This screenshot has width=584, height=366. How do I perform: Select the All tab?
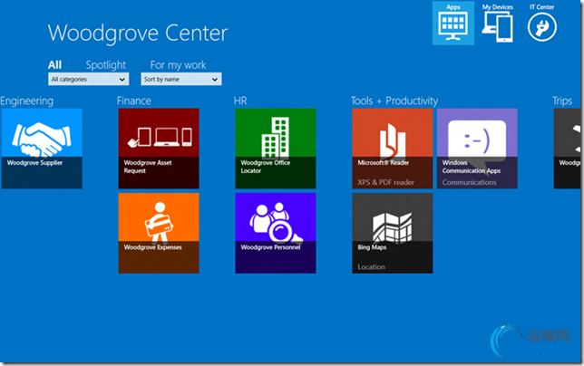coord(54,65)
